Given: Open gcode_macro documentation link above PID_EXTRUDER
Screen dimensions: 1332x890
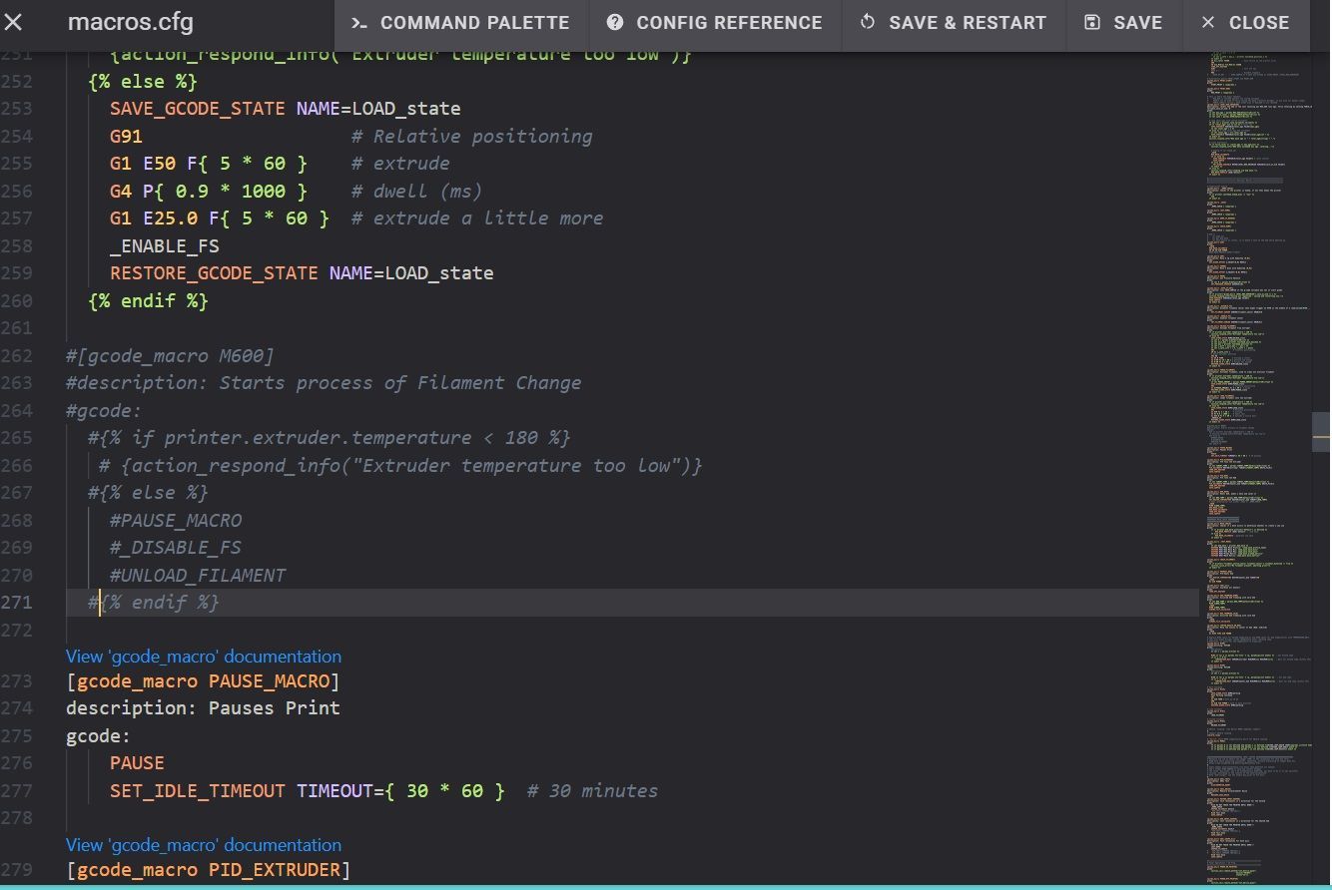Looking at the screenshot, I should tap(204, 845).
